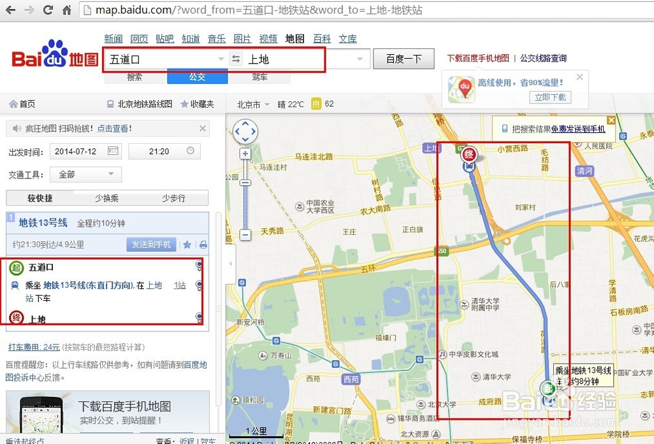
Task: Click the Baidu mobile map app icon in the popup
Action: coord(461,90)
